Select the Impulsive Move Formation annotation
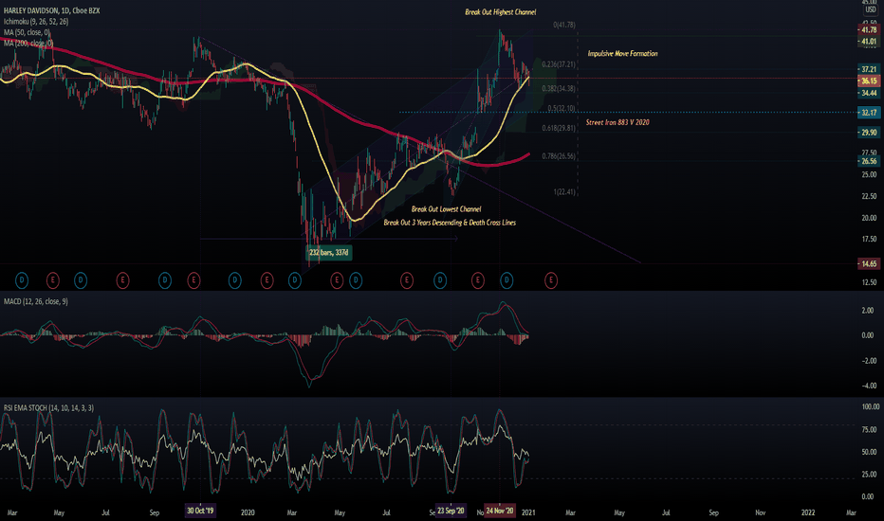This screenshot has width=884, height=521. pyautogui.click(x=622, y=53)
